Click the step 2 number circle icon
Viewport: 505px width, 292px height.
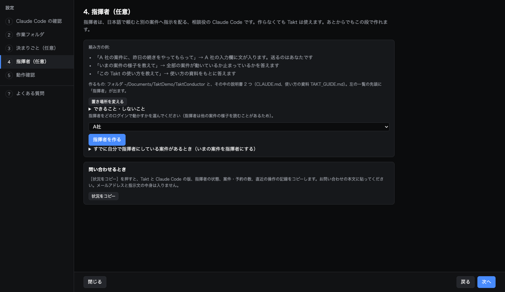click(9, 35)
